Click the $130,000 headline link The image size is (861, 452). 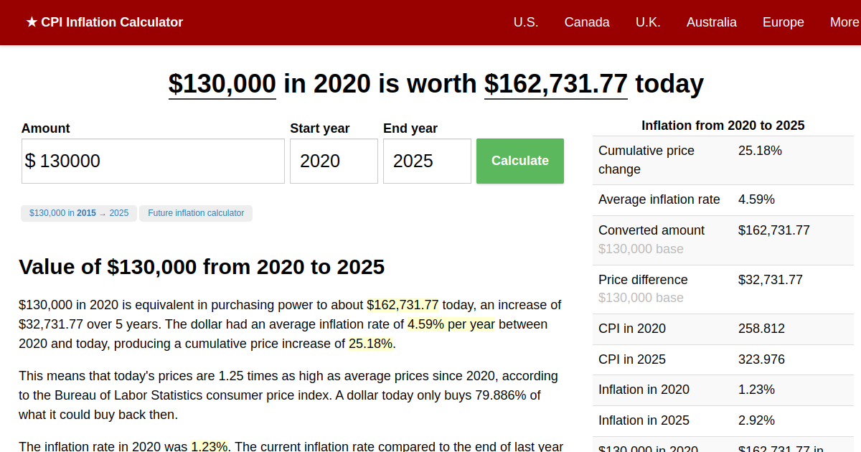point(222,84)
